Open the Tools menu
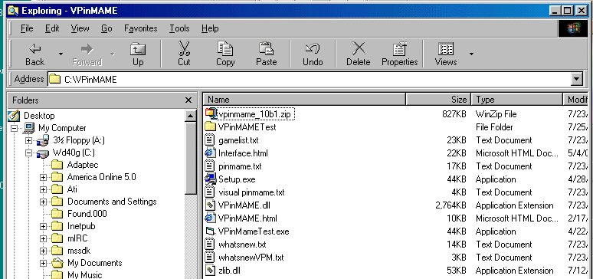The width and height of the screenshot is (593, 279). (179, 28)
